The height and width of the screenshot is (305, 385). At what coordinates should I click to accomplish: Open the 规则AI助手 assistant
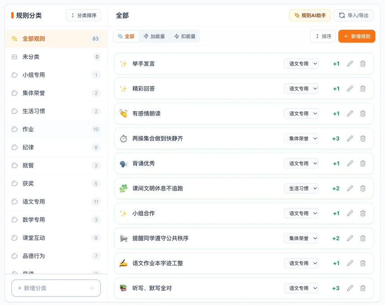pyautogui.click(x=310, y=16)
